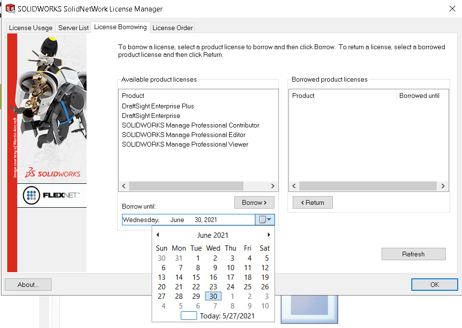Click the Return button
The width and height of the screenshot is (462, 328).
312,202
